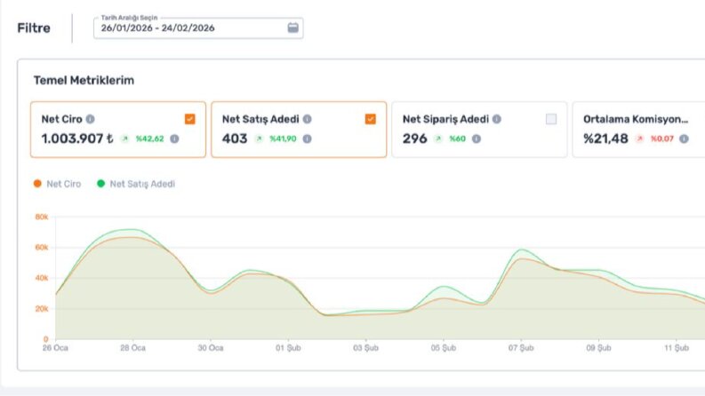Viewport: 705px width, 396px height.
Task: Click info icon next to %41,90 change
Action: coord(307,139)
